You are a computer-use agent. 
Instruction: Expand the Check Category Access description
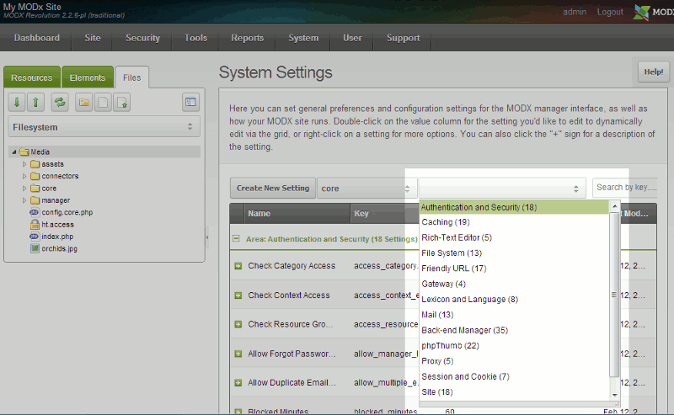(x=238, y=266)
